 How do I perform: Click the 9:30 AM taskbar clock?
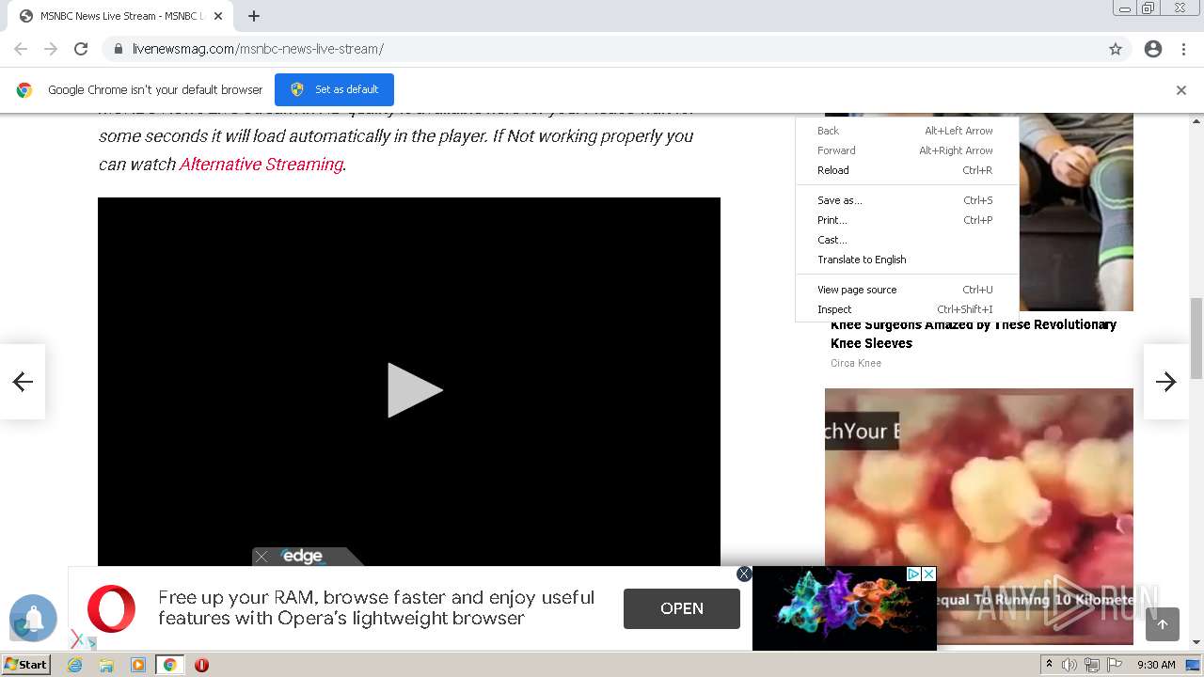coord(1156,665)
